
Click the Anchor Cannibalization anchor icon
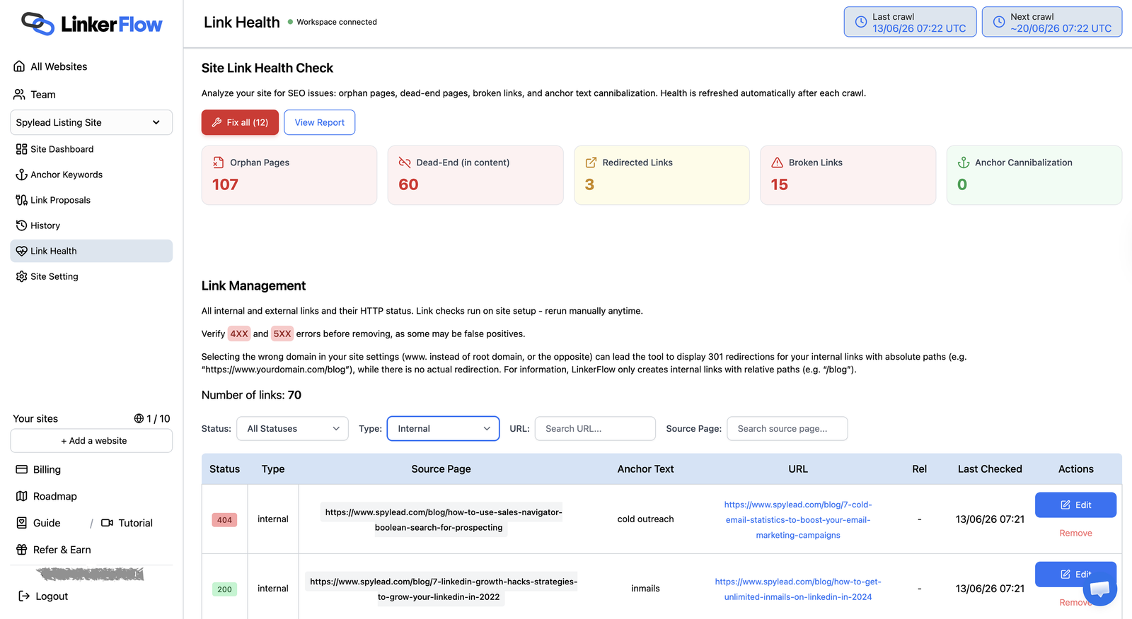(x=964, y=163)
